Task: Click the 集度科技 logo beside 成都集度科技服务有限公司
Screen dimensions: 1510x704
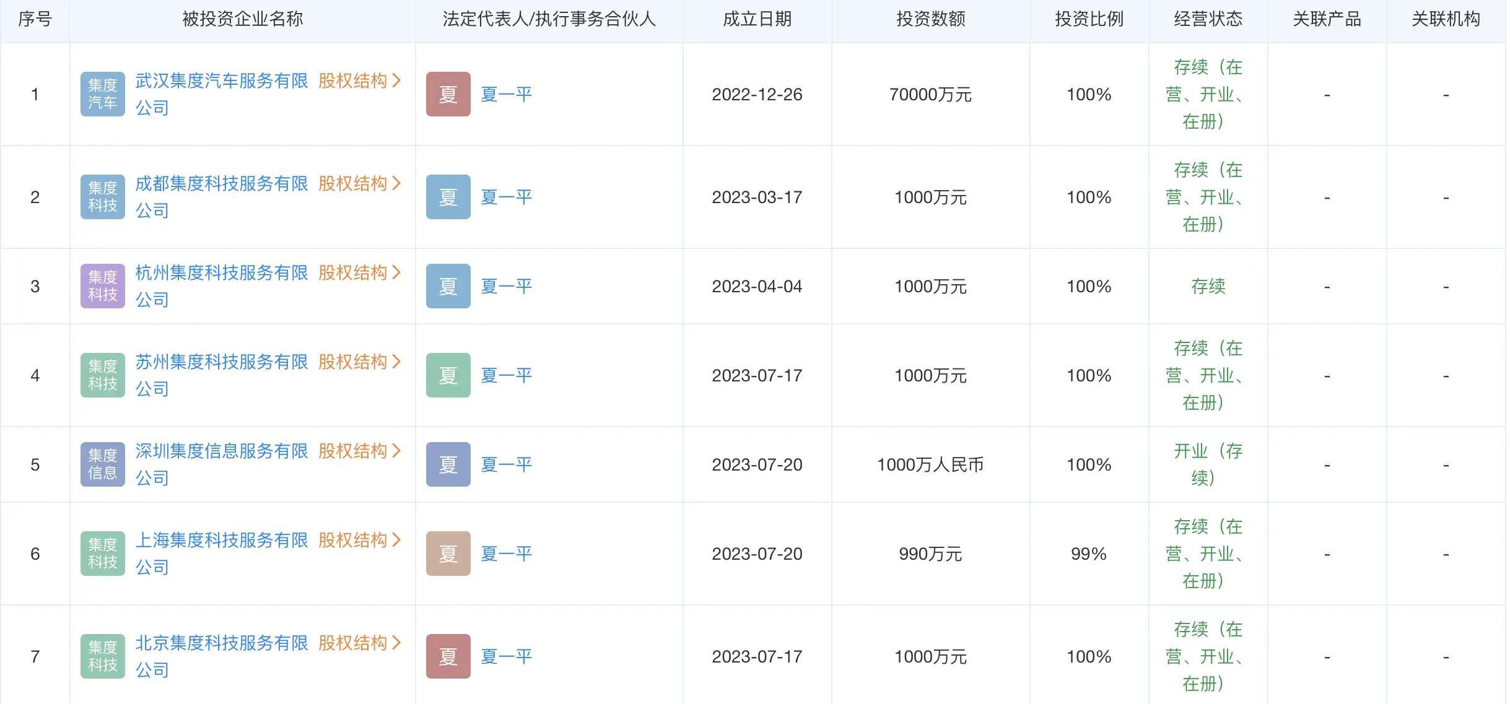Action: click(103, 197)
